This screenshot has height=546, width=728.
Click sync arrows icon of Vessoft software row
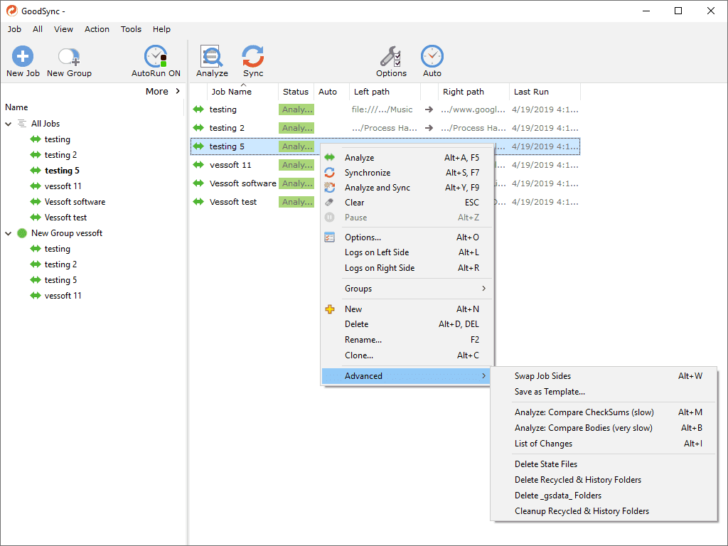198,183
